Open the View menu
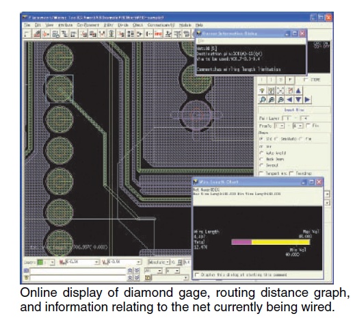Screen dimensions: 355x329 tap(49, 25)
